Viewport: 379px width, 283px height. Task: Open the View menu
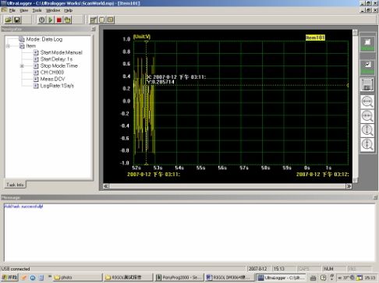24,10
